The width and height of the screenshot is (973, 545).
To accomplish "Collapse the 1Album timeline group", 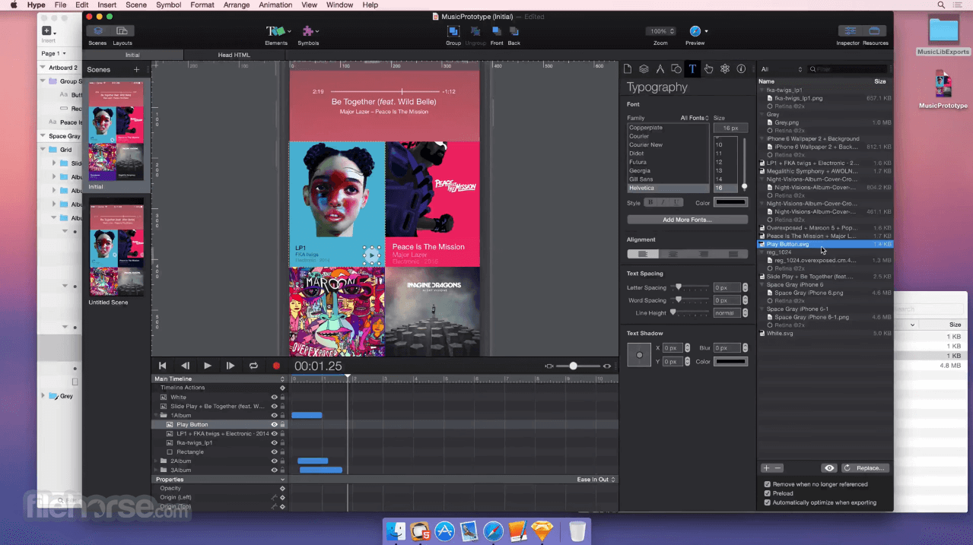I will pos(155,415).
